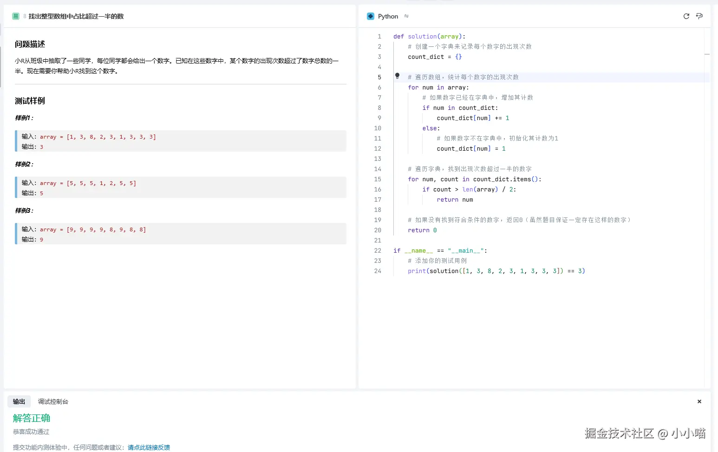Click the 样例1 input code block
Image resolution: width=718 pixels, height=452 pixels.
[98, 137]
